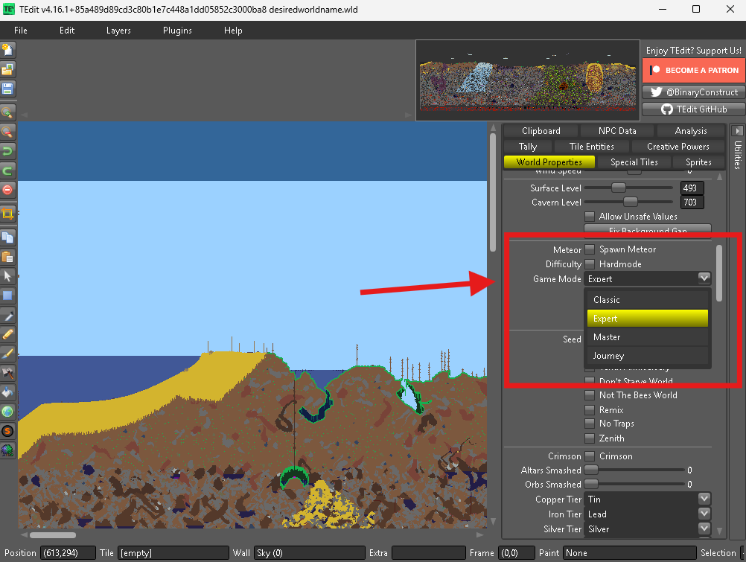Collapse the Utilities side panel arrow
Screen dimensions: 746x562
(x=737, y=130)
